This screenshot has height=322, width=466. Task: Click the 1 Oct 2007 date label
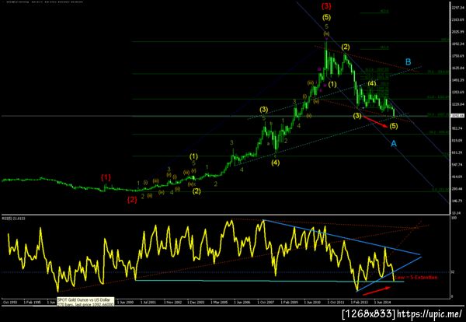pyautogui.click(x=266, y=302)
